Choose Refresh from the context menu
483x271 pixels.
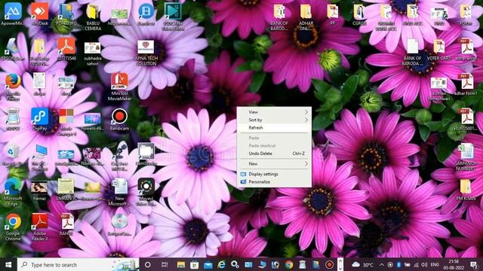274,127
